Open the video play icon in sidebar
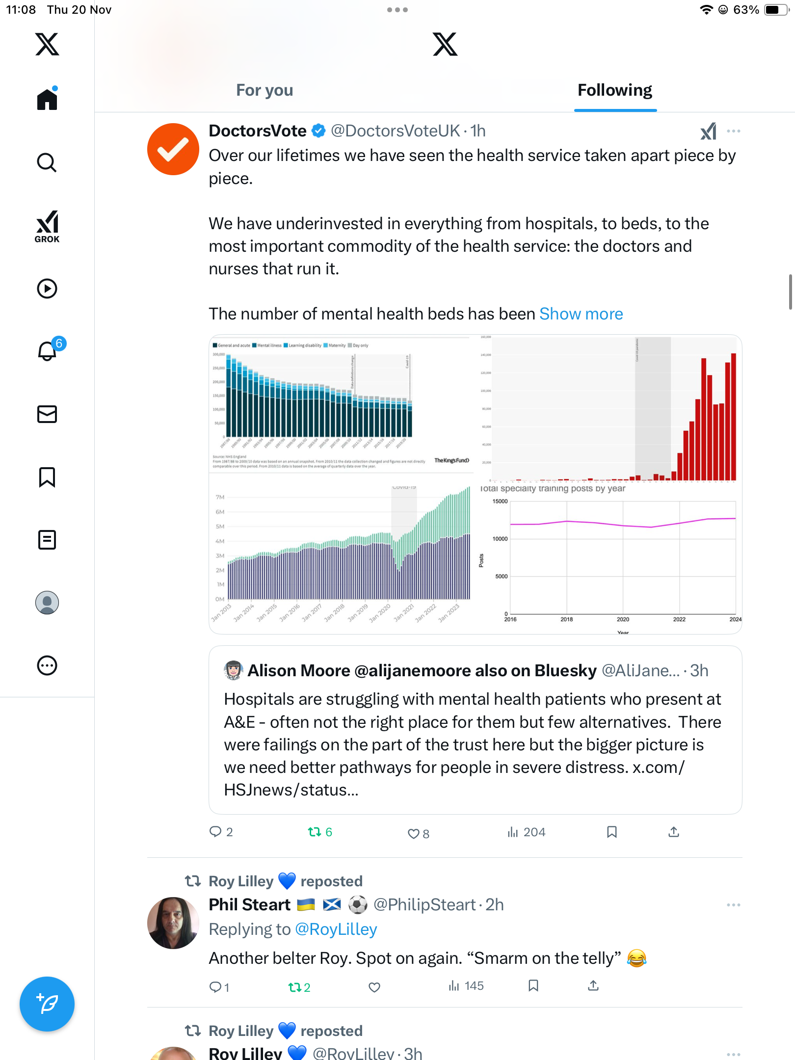795x1060 pixels. tap(47, 289)
